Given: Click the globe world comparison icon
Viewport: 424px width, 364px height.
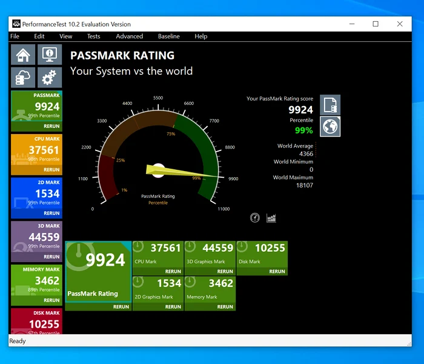Looking at the screenshot, I should pos(330,126).
